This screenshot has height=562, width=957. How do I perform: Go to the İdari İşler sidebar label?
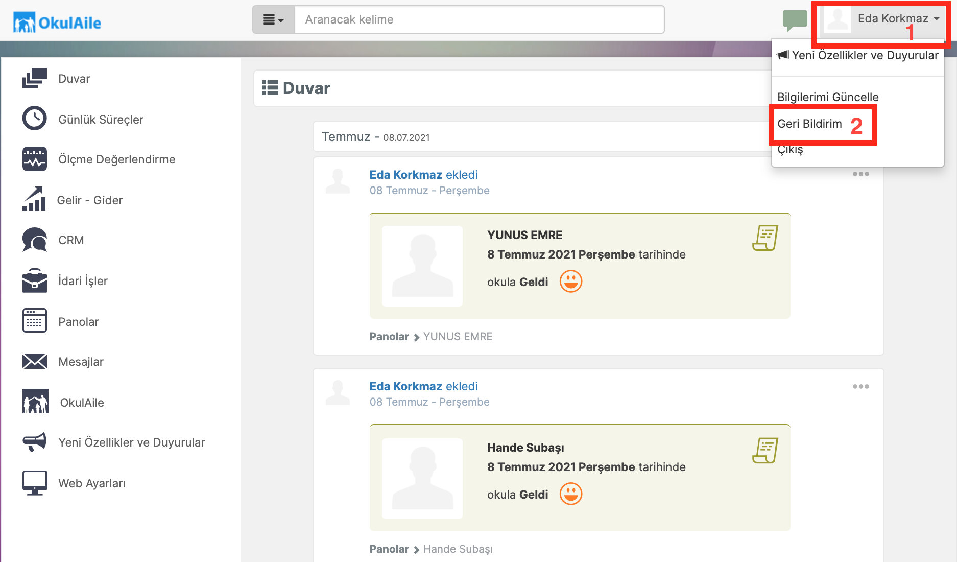(83, 281)
